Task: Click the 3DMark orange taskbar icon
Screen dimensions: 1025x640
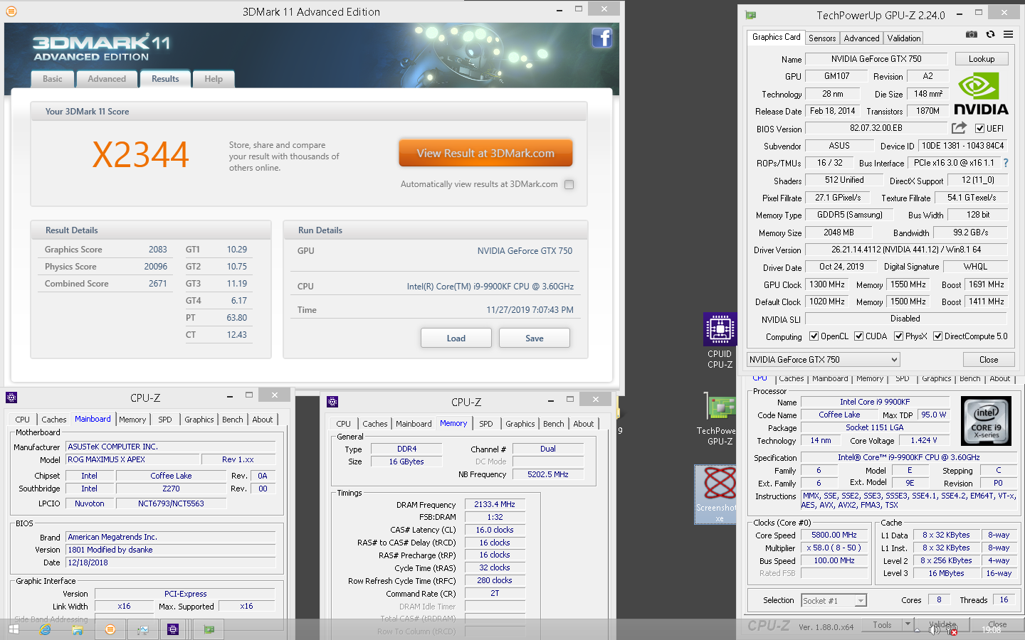Action: [x=110, y=629]
